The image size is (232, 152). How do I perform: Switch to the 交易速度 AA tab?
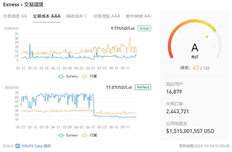click(15, 16)
